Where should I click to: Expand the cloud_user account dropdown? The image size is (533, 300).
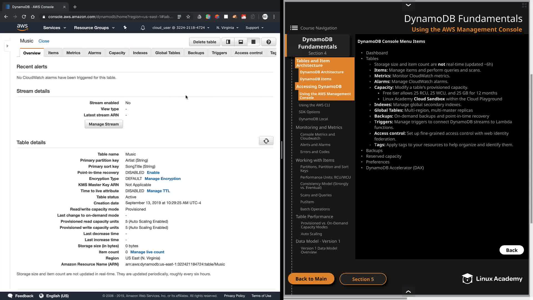(181, 28)
